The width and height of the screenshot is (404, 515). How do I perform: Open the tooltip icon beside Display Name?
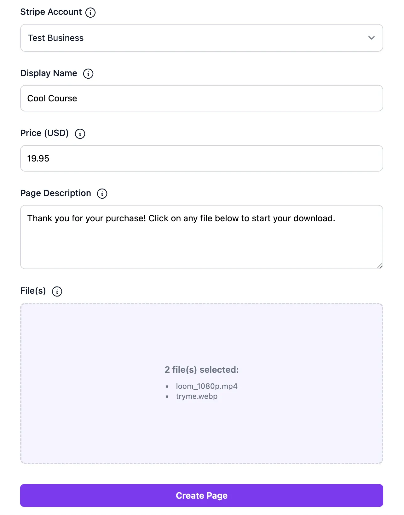pos(88,74)
